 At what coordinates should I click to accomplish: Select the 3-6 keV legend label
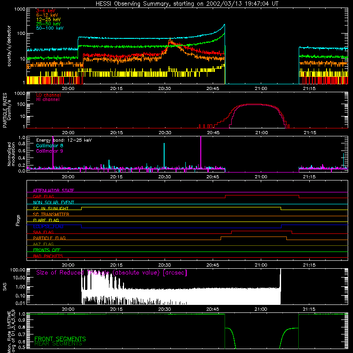(46, 11)
